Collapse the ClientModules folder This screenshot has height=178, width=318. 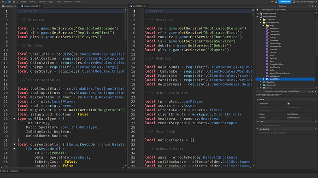(260, 23)
